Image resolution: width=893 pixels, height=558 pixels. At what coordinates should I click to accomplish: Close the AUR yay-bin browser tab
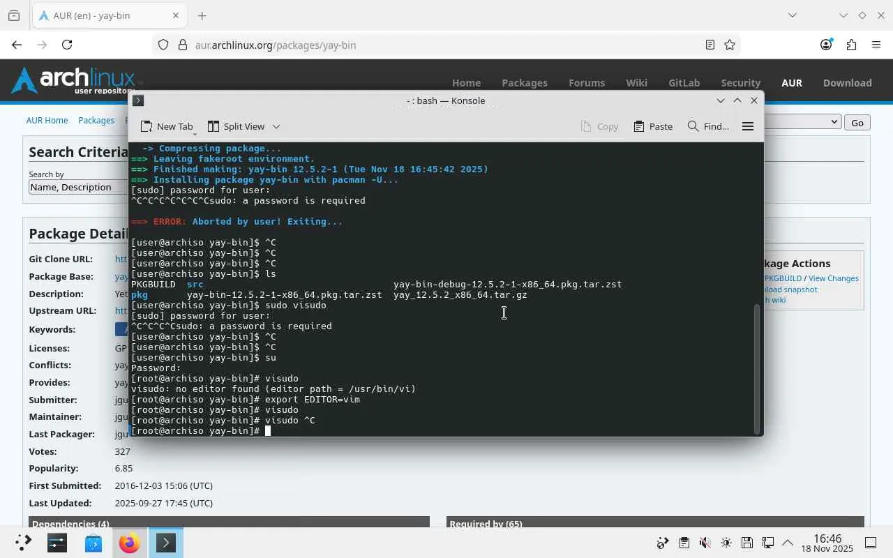[x=176, y=15]
